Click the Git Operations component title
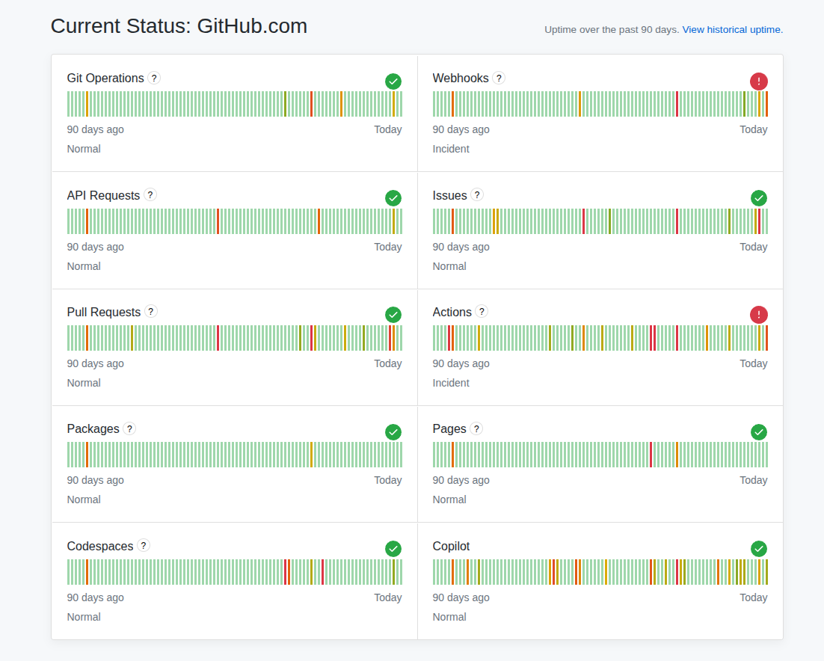The height and width of the screenshot is (661, 824). coord(105,79)
